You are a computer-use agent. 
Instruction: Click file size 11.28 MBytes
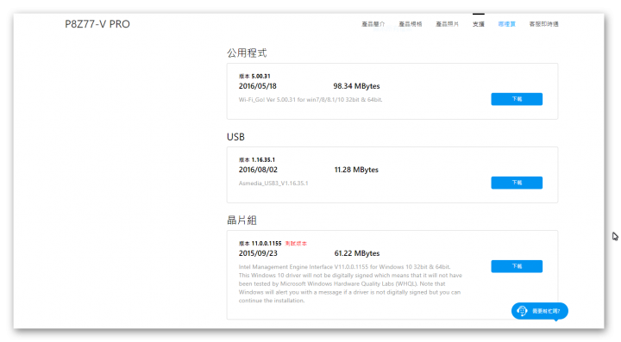click(x=356, y=170)
